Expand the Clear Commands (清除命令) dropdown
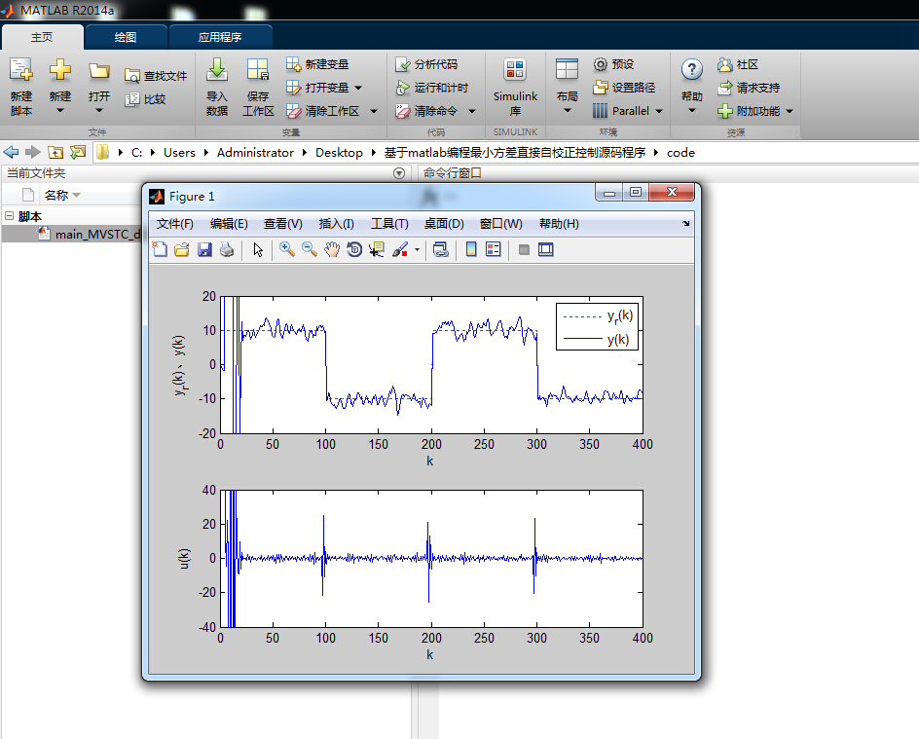This screenshot has width=919, height=739. (x=472, y=111)
